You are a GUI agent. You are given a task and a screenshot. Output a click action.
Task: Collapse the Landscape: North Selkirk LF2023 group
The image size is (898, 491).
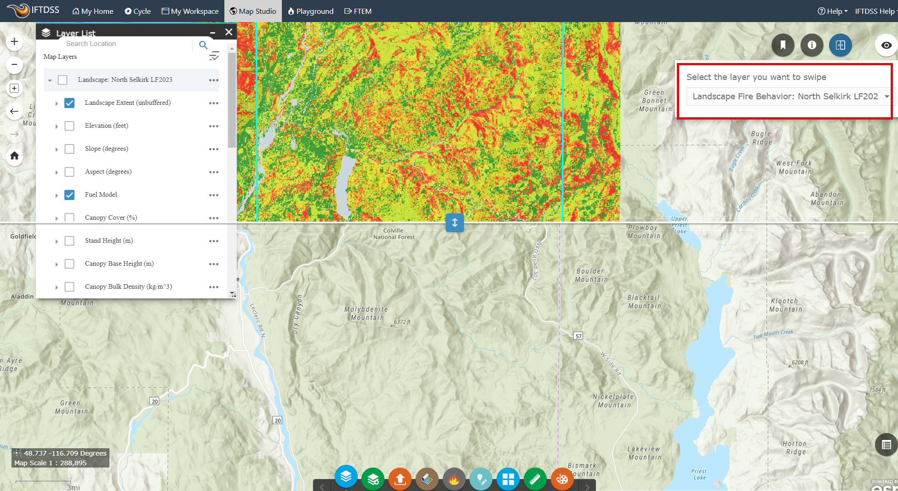[50, 80]
